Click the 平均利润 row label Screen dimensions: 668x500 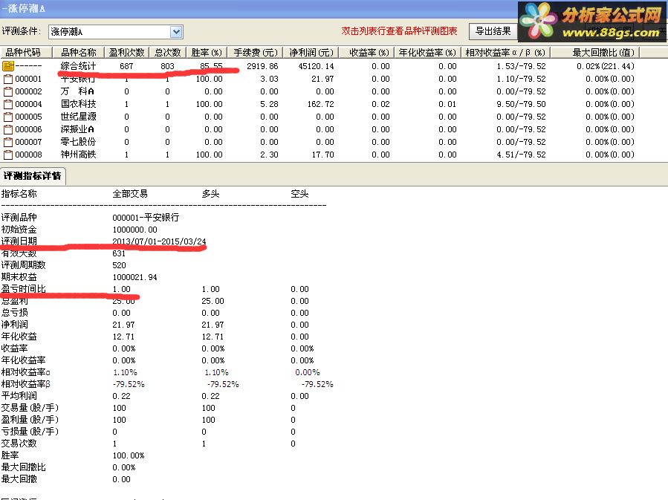[x=19, y=396]
